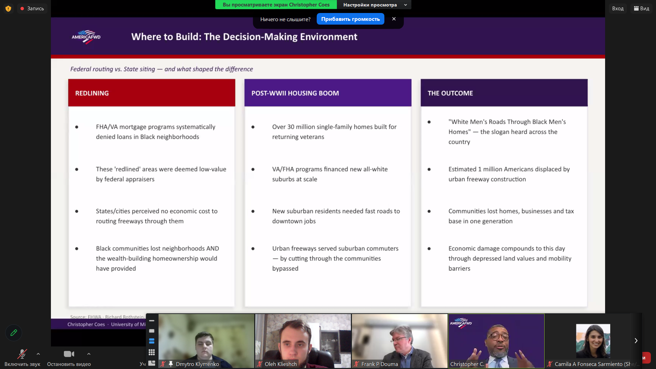Open the Вид view menu
Screen dimensions: 656x369
[641, 9]
